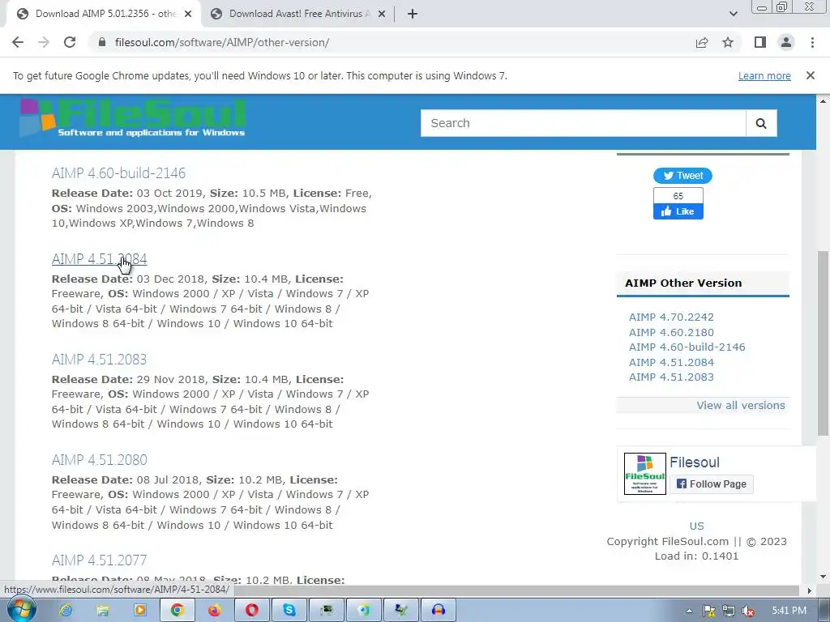Viewport: 830px width, 622px height.
Task: Click the browser forward arrow
Action: [44, 42]
